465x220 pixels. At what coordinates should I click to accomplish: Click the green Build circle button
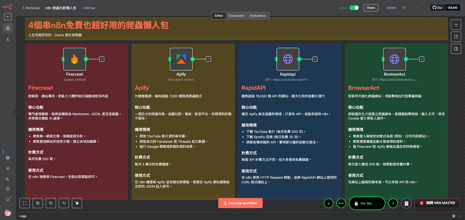(341, 203)
